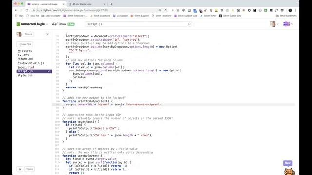Open the Glitch Locations bookmark
This screenshot has width=312, height=175.
point(161,16)
